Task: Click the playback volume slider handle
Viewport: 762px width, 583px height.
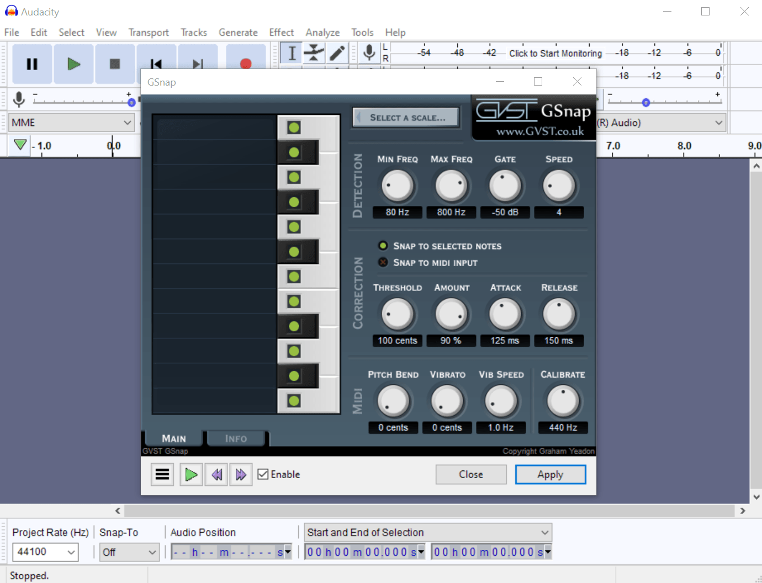Action: point(645,102)
